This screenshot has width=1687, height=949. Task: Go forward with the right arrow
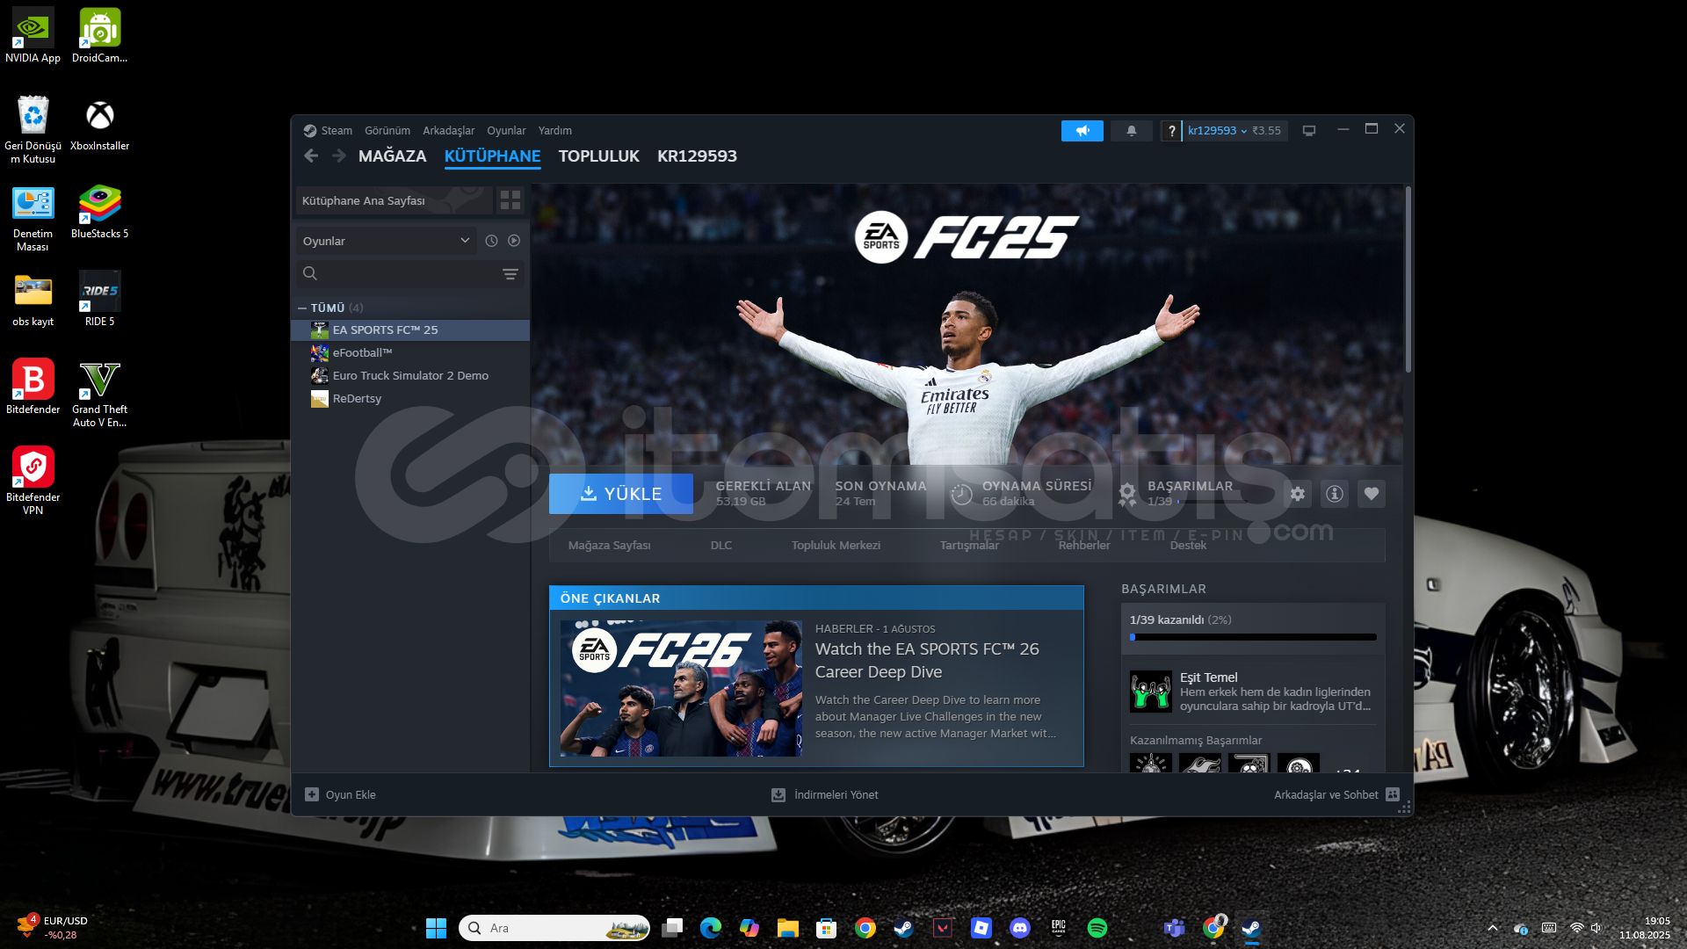[338, 156]
